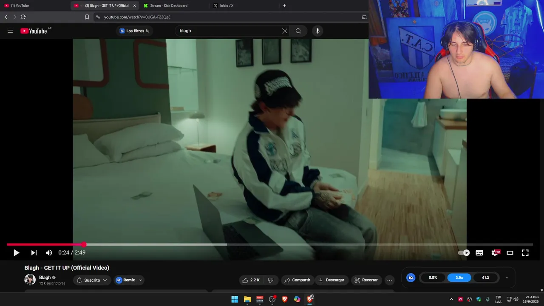Open Los filtros filter control
The image size is (544, 306).
[134, 31]
